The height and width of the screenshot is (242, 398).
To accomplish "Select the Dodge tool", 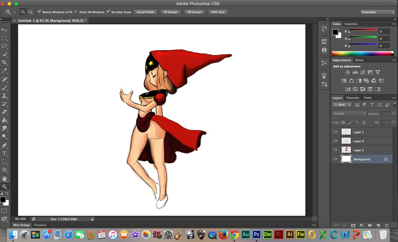I will click(x=4, y=136).
